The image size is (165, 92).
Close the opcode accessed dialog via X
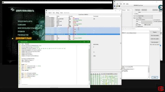(x=159, y=29)
